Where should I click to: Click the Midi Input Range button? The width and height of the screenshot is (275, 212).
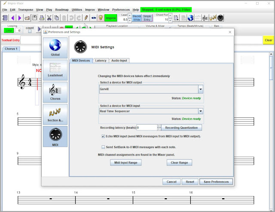click(x=126, y=163)
